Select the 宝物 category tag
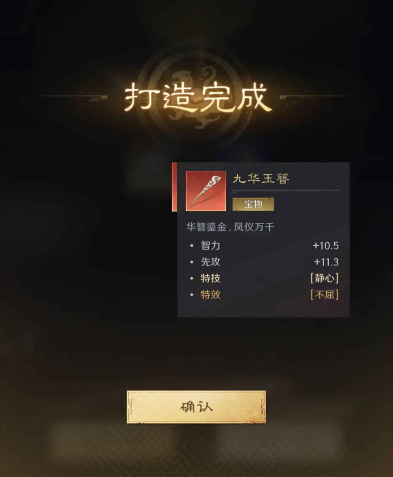393x477 pixels. pyautogui.click(x=253, y=204)
